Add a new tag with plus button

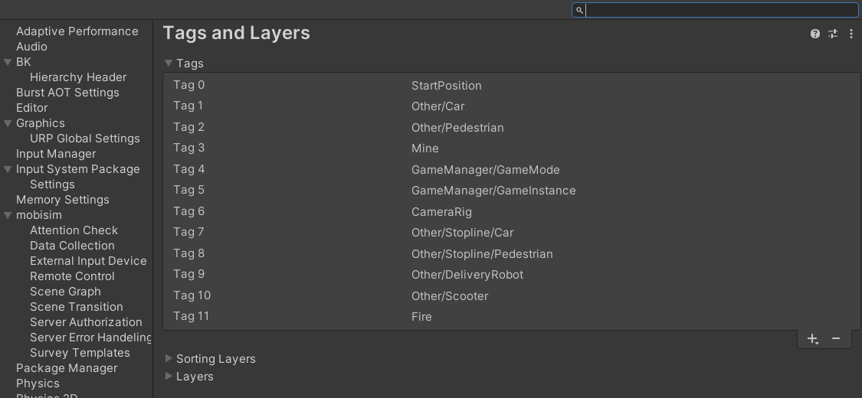coord(812,339)
